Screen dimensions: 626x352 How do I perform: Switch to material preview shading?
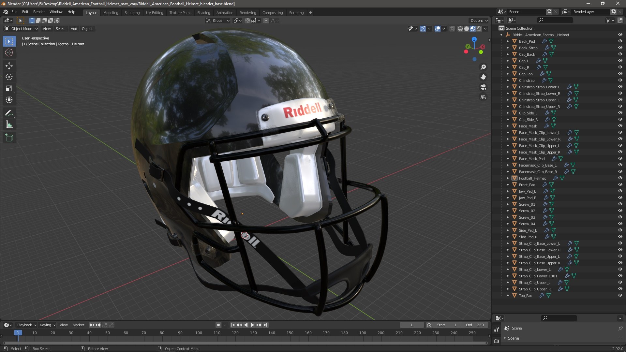pos(473,29)
